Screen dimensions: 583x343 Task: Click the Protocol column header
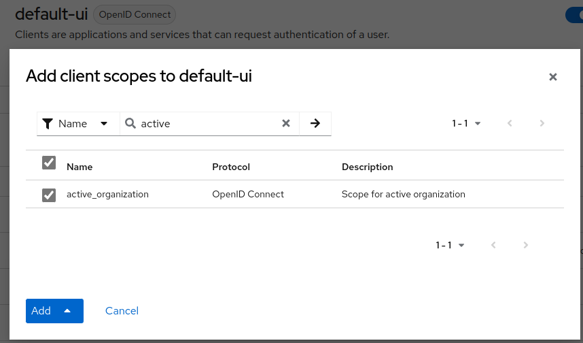231,167
